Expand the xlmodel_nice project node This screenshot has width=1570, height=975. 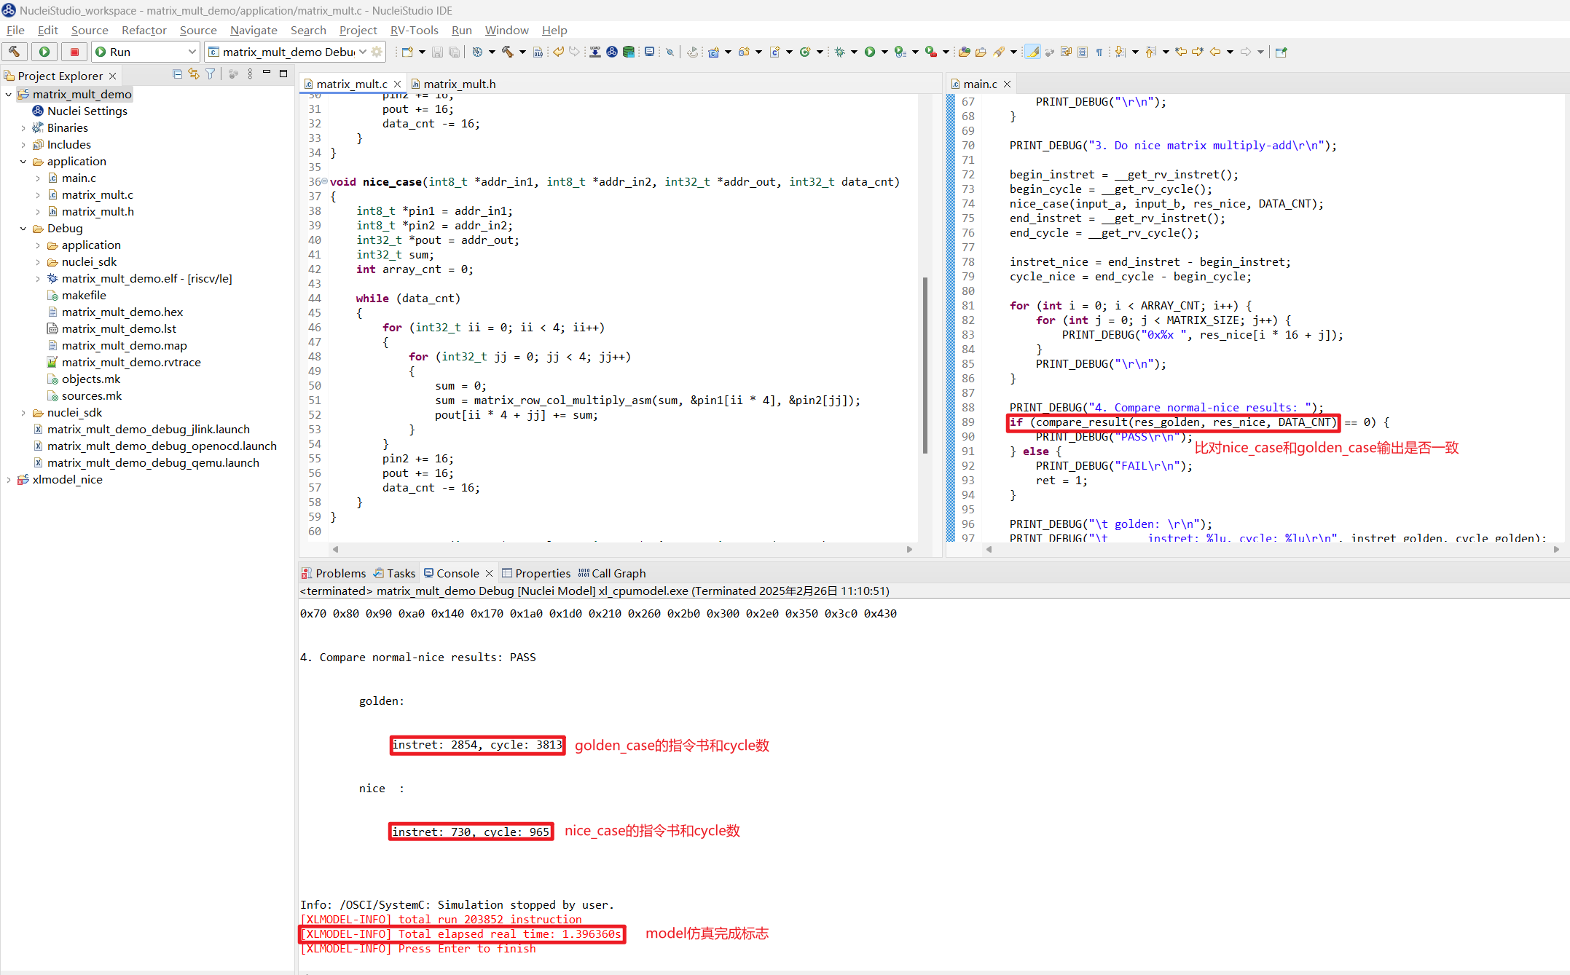point(9,480)
